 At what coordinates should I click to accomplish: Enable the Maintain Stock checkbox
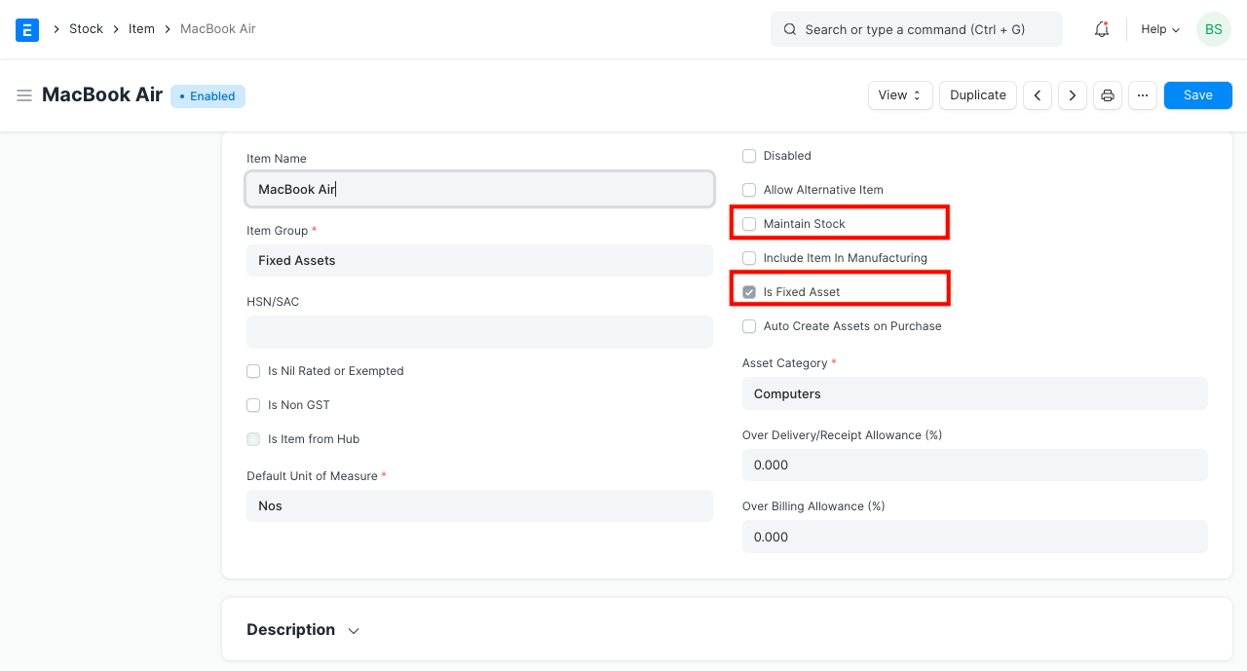pos(749,224)
